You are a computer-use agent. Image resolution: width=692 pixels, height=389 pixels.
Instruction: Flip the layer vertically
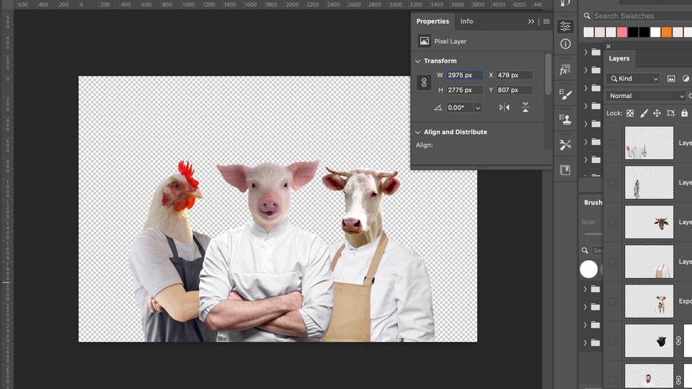[525, 107]
